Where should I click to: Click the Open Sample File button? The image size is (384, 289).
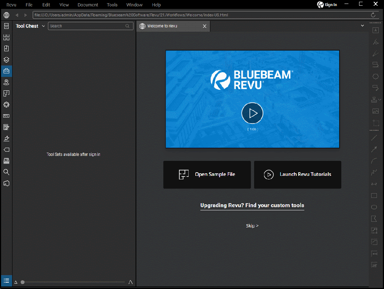click(207, 174)
